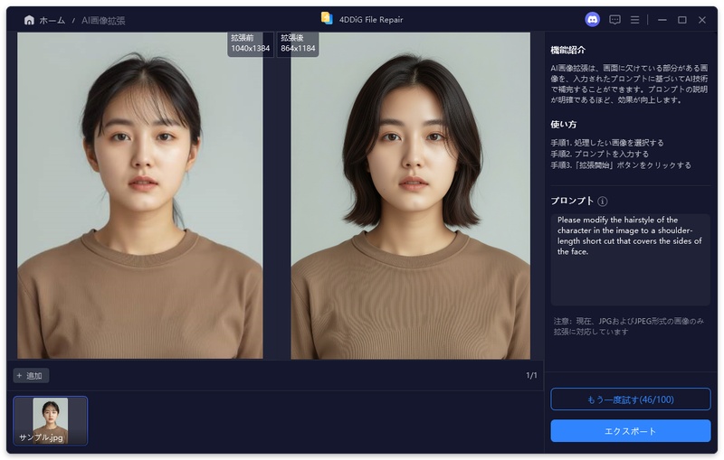Click the 4DDiG File Repair logo icon
724x460 pixels.
tap(327, 18)
